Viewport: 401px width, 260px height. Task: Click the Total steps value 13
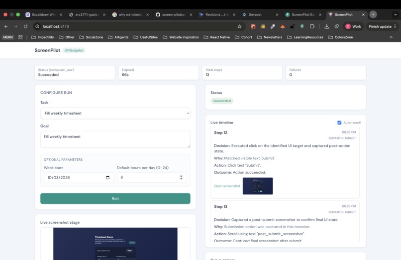[207, 75]
